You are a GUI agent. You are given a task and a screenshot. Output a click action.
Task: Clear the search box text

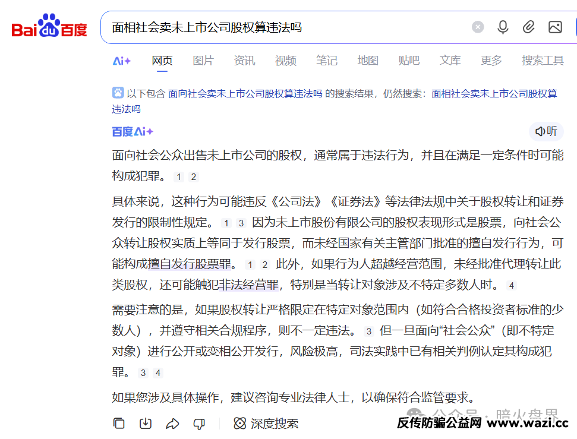tap(478, 27)
